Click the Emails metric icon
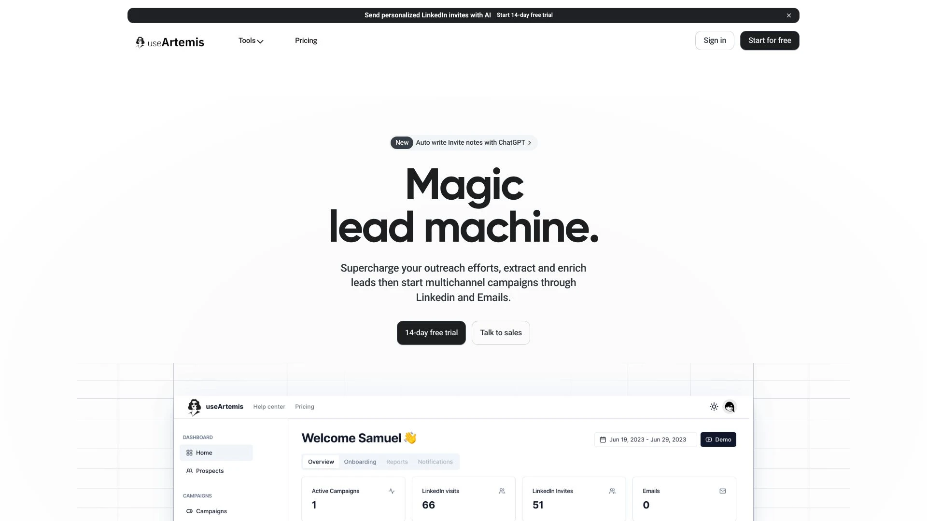 [x=723, y=491]
